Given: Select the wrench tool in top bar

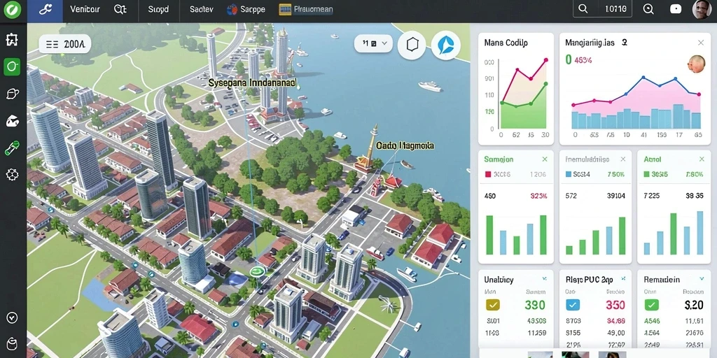Looking at the screenshot, I should point(46,10).
